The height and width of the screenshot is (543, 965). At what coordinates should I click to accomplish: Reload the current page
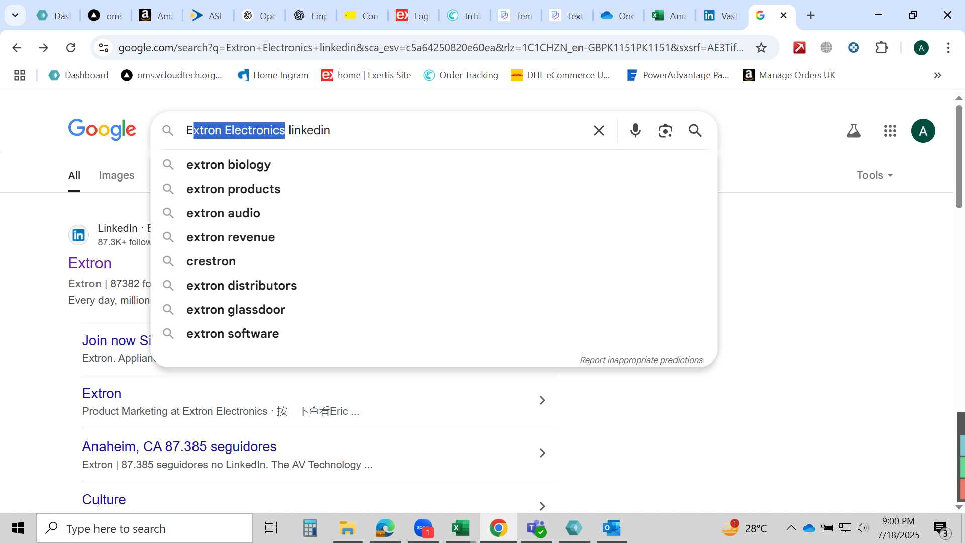click(x=71, y=48)
